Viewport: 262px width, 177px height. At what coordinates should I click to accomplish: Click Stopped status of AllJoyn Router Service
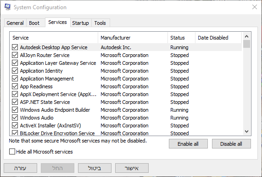click(179, 55)
